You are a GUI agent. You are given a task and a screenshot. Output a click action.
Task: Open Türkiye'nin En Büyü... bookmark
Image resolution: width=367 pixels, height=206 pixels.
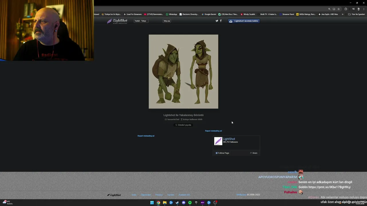pos(111,14)
